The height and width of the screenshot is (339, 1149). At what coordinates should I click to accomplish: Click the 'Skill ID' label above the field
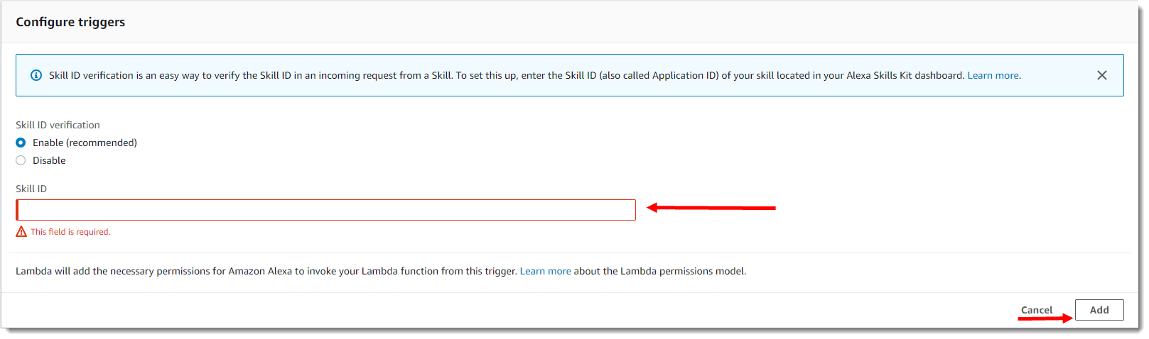tap(31, 189)
